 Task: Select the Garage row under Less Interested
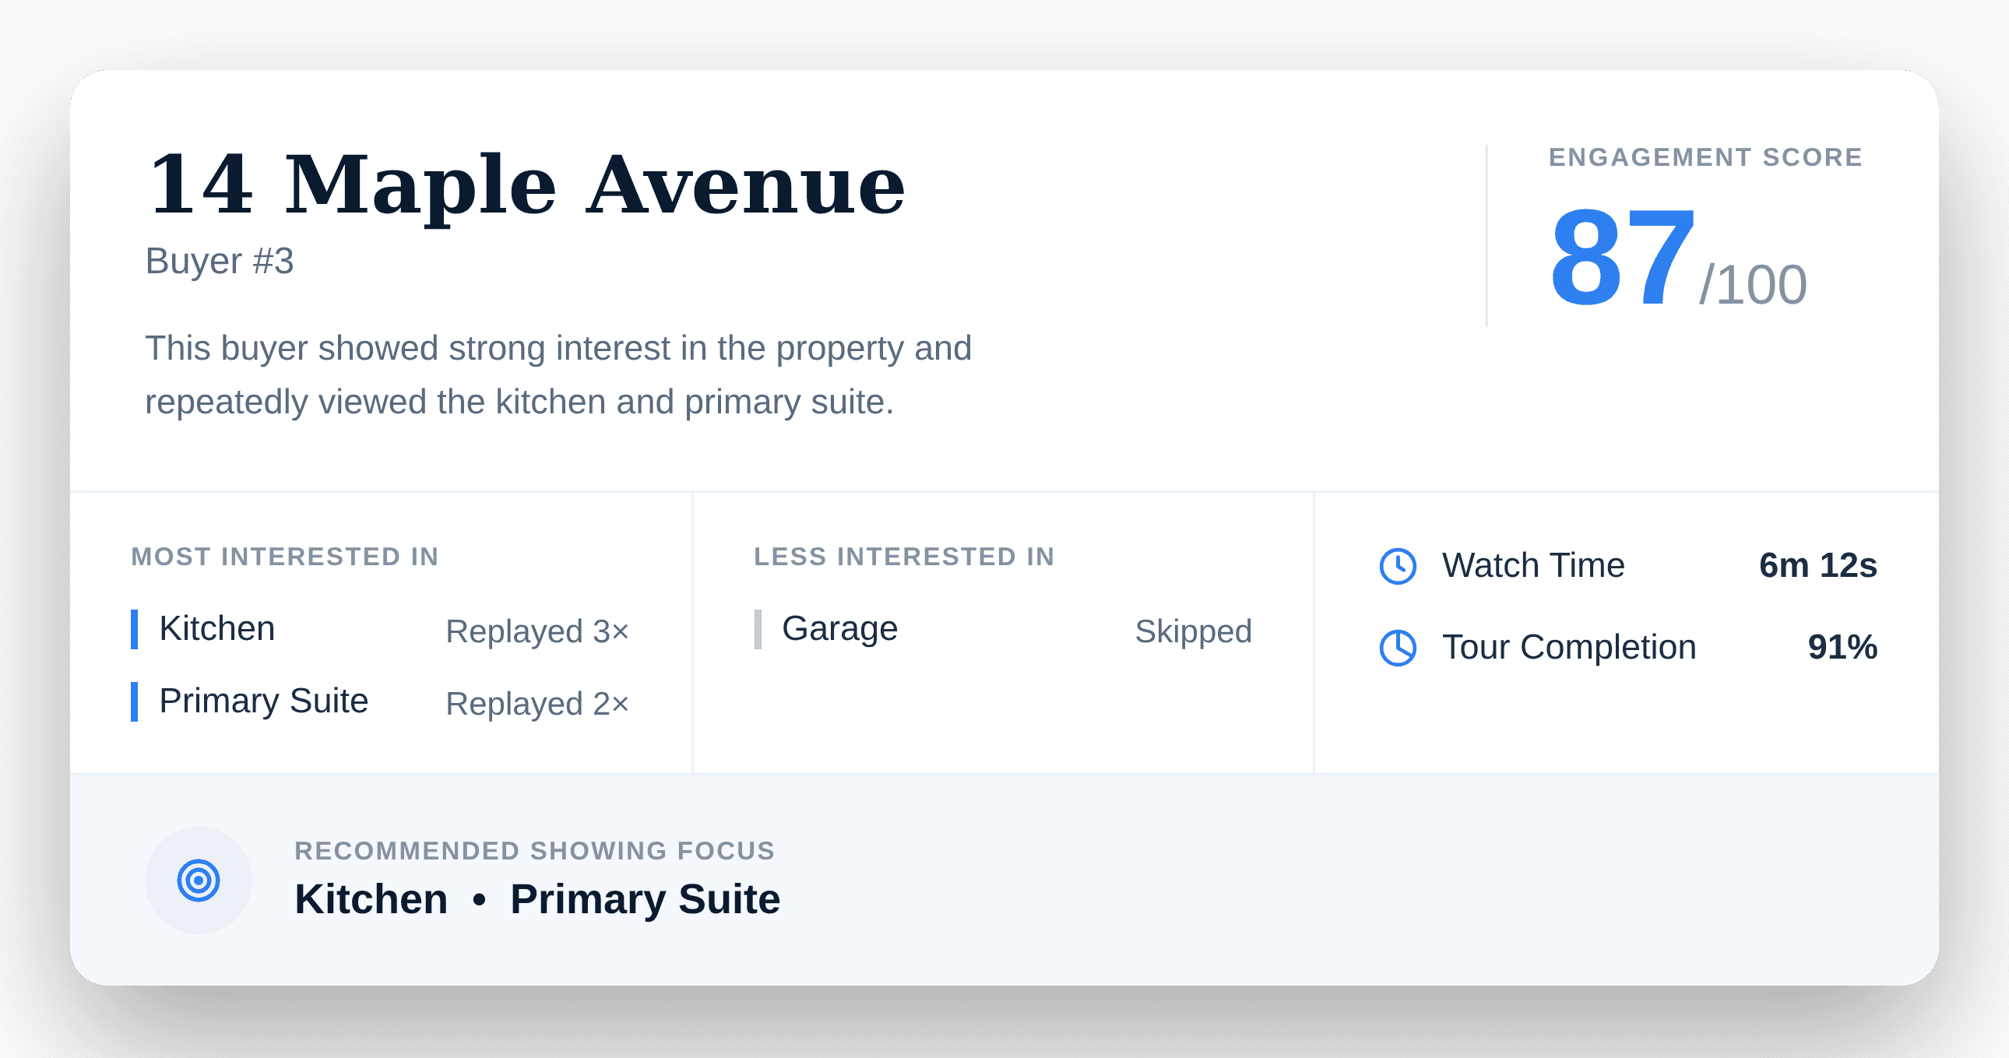pyautogui.click(x=1003, y=629)
